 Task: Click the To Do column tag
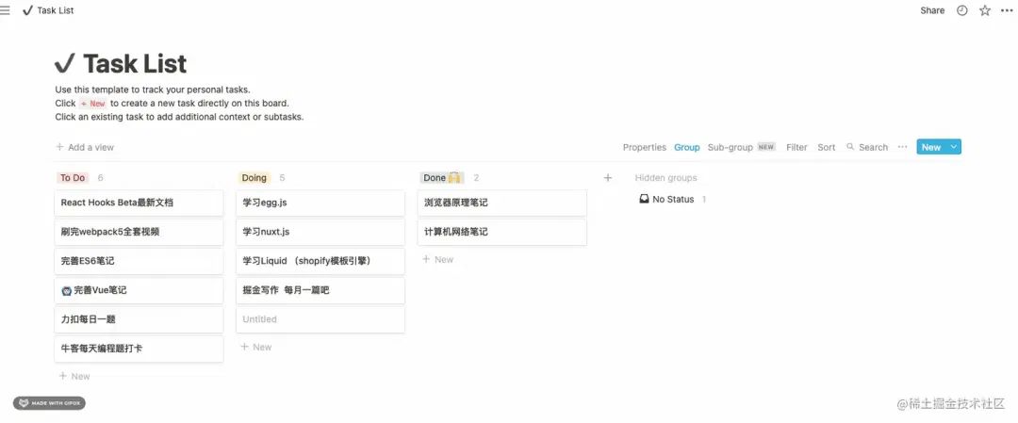click(x=73, y=178)
